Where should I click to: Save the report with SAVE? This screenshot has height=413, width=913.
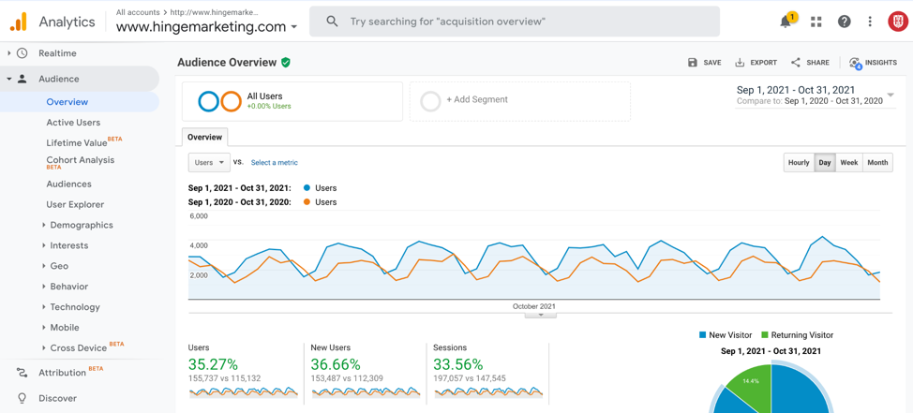point(705,62)
